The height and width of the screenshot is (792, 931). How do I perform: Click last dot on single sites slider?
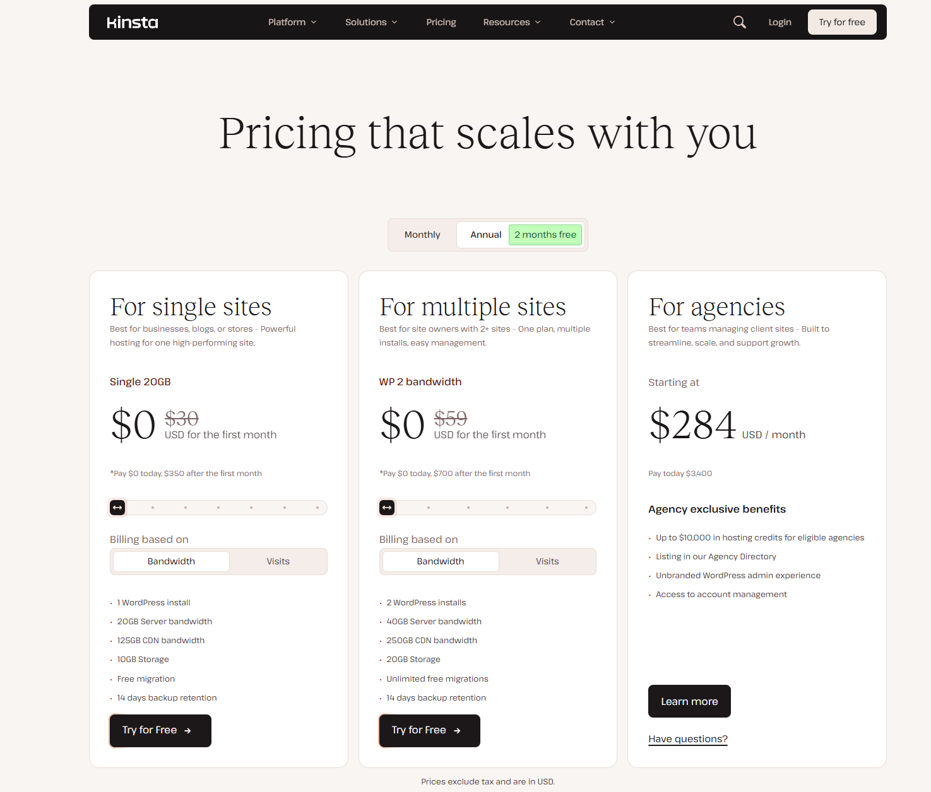coord(317,508)
